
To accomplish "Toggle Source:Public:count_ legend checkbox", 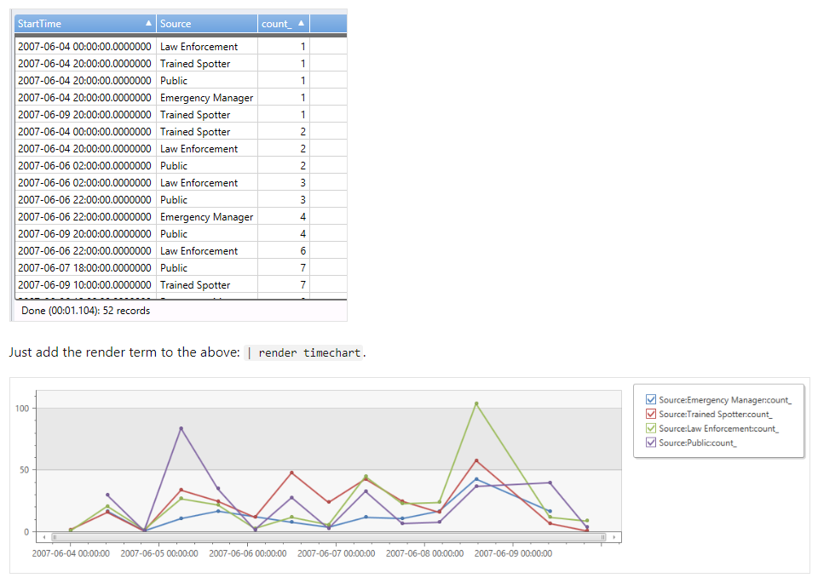I will pos(651,443).
